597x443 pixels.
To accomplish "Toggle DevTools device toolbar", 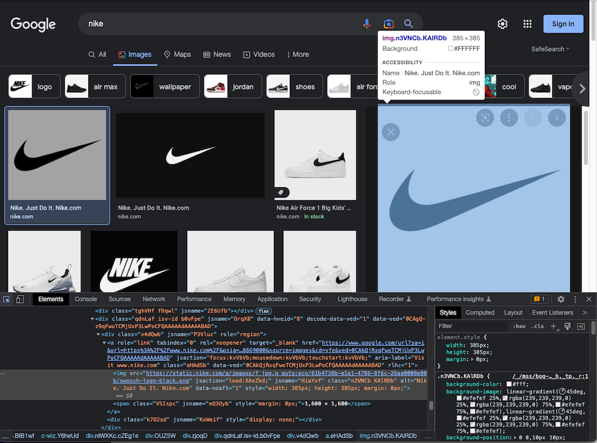I will pyautogui.click(x=20, y=300).
